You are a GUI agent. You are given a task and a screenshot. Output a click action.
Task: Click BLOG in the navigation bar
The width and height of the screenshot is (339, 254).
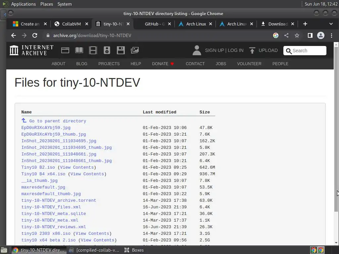pyautogui.click(x=82, y=64)
